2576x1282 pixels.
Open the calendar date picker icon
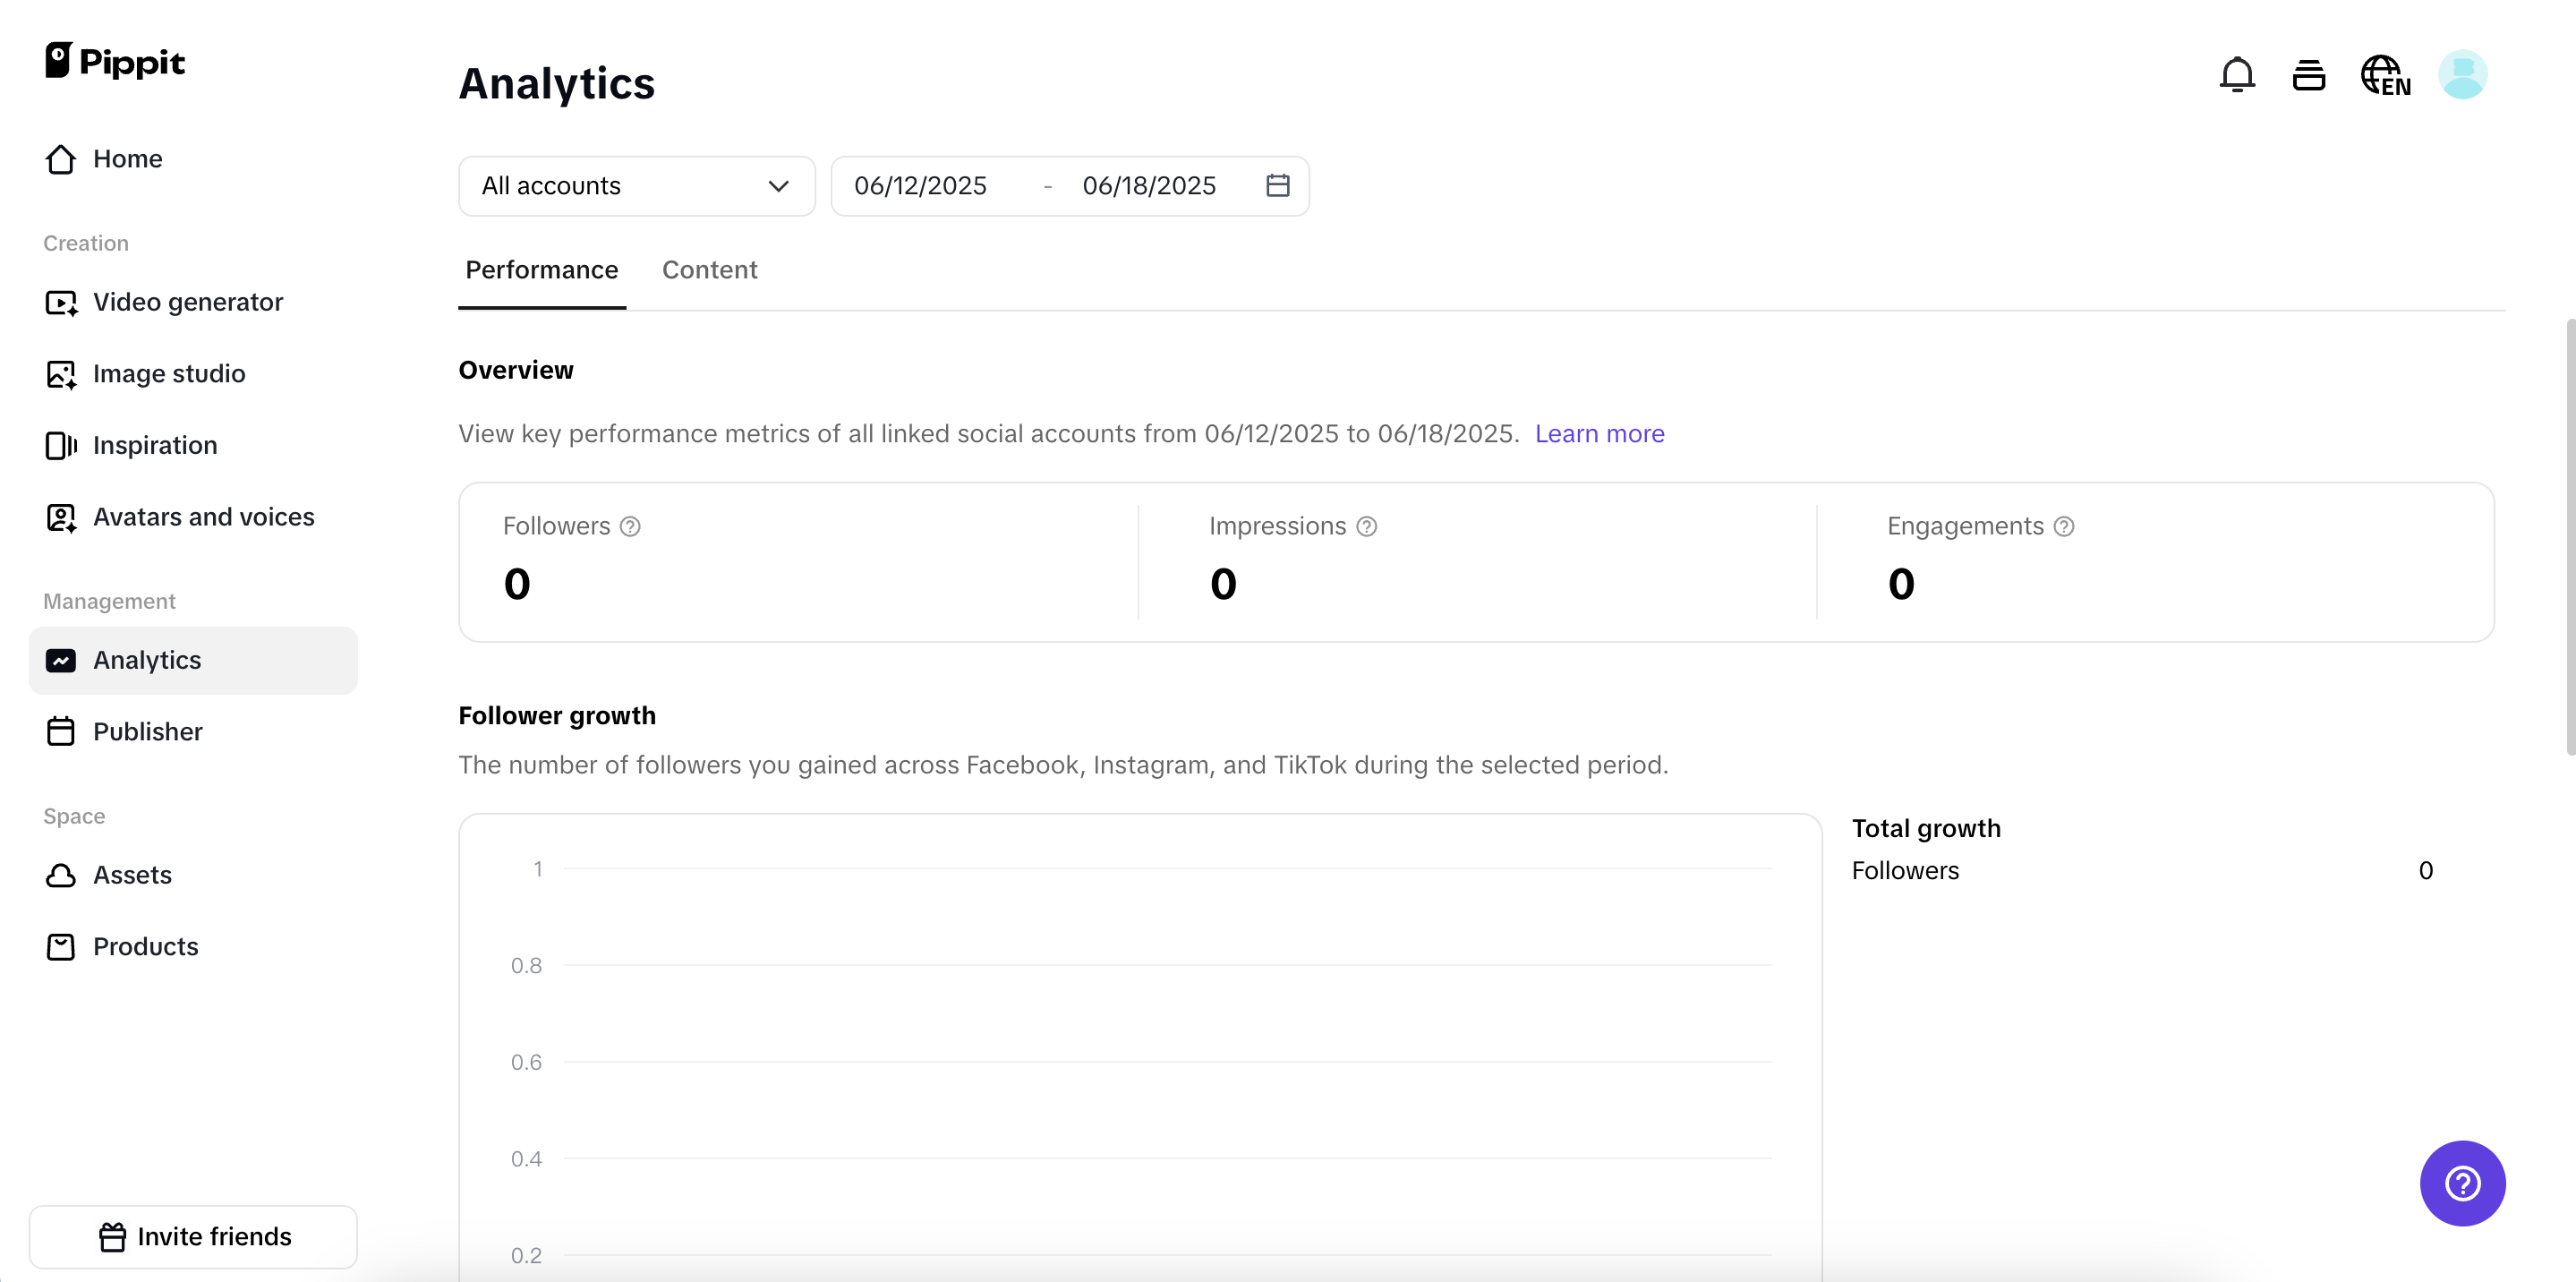pyautogui.click(x=1277, y=185)
